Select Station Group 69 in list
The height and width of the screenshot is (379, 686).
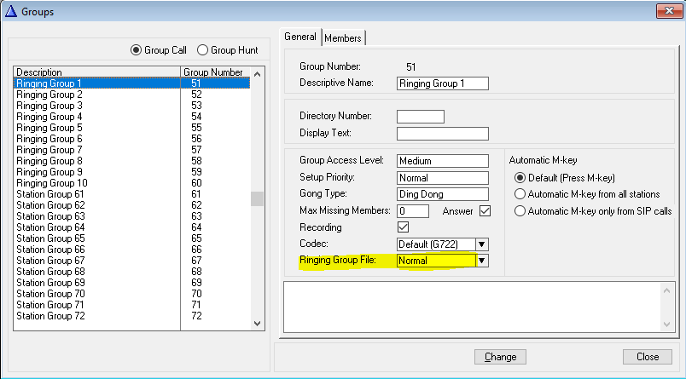[132, 283]
